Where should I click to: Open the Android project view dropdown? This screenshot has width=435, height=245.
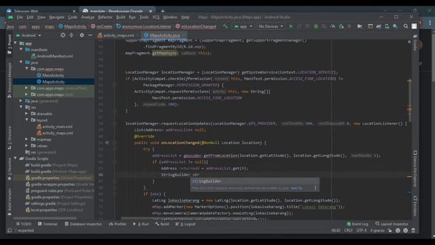pyautogui.click(x=29, y=35)
